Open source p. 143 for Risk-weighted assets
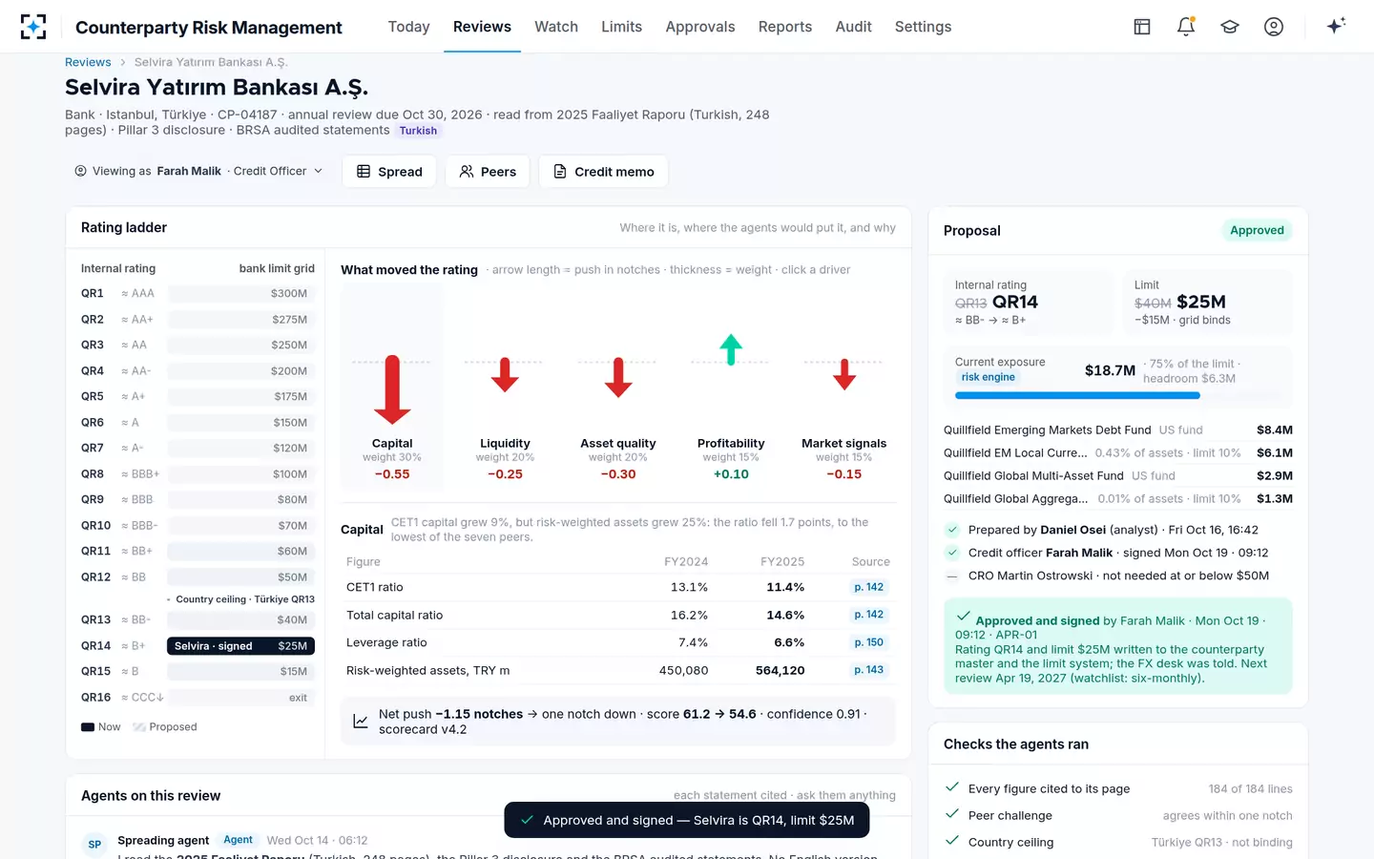 point(868,670)
